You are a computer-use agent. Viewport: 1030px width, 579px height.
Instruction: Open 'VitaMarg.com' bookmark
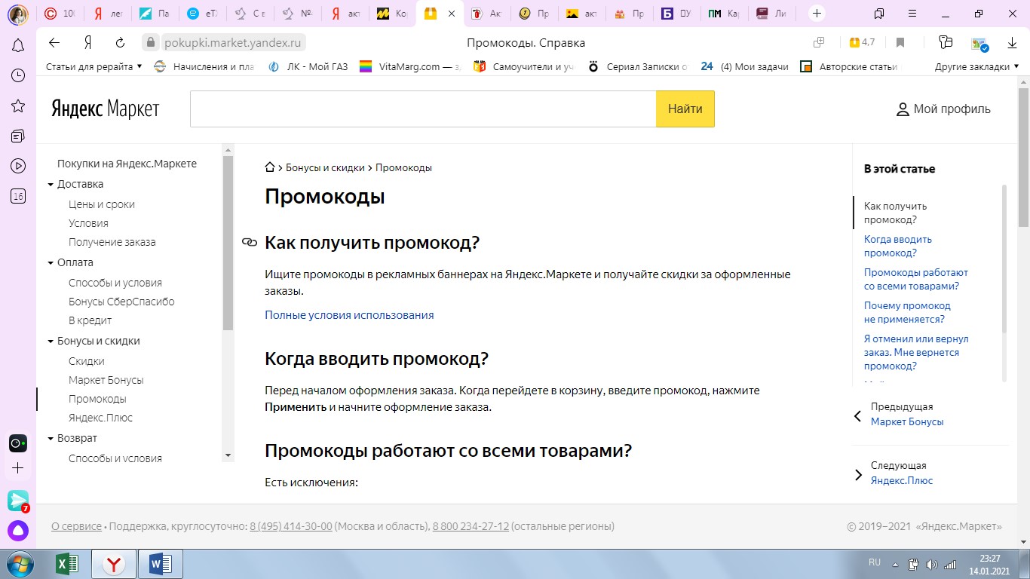(x=409, y=66)
